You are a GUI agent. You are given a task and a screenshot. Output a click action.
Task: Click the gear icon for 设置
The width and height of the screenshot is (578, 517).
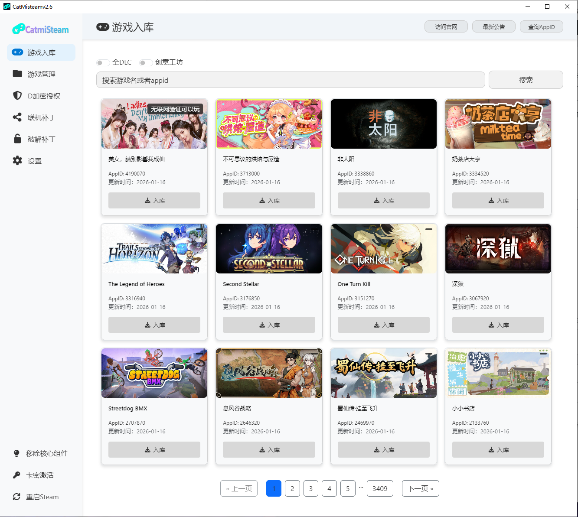click(x=17, y=160)
